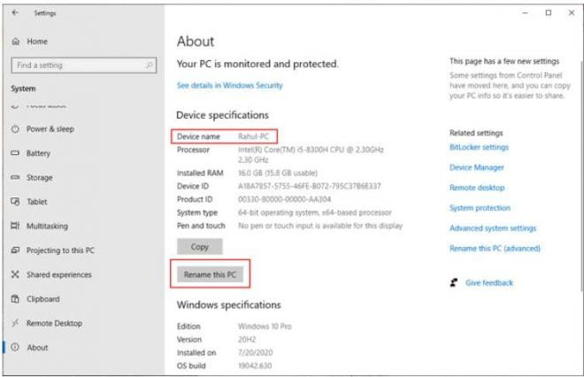The image size is (584, 377).
Task: Click the System section heading
Action: coord(23,88)
